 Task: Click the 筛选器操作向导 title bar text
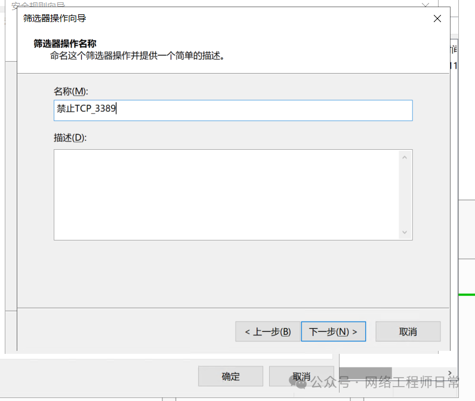click(54, 18)
